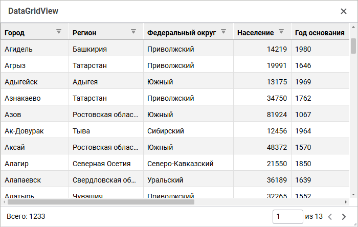Screen dimensions: 358x227
Task: Open filter for Население column
Action: click(x=281, y=32)
